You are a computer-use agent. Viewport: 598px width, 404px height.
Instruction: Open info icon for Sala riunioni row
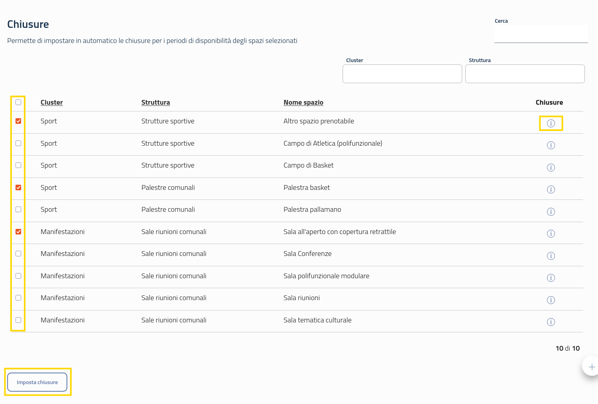tap(551, 300)
